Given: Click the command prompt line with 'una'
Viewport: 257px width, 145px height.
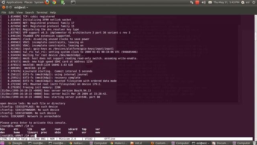Looking at the screenshot, I should [18, 136].
